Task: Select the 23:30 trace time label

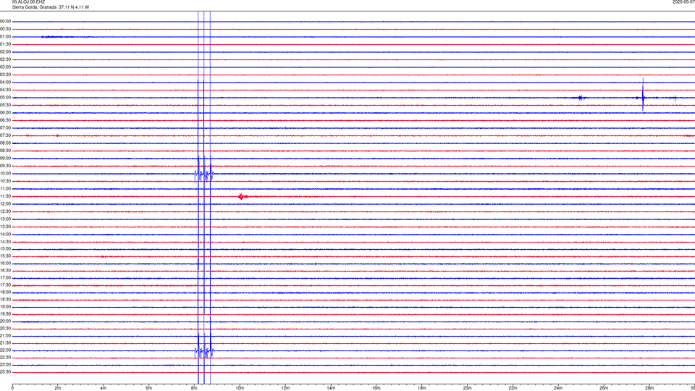Action: [x=6, y=372]
